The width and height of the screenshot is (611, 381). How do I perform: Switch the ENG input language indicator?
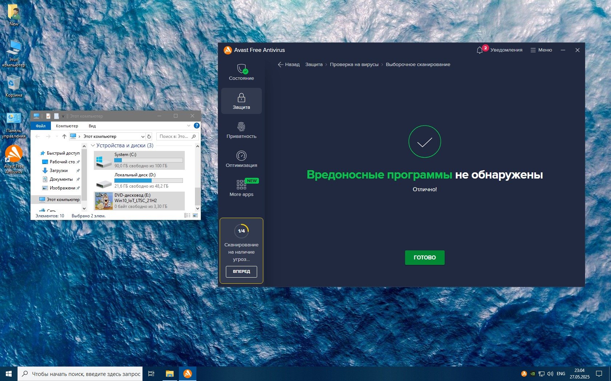[561, 374]
